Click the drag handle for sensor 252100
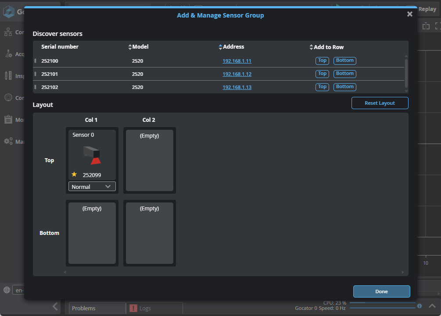Viewport: 441px width, 316px height. point(36,61)
